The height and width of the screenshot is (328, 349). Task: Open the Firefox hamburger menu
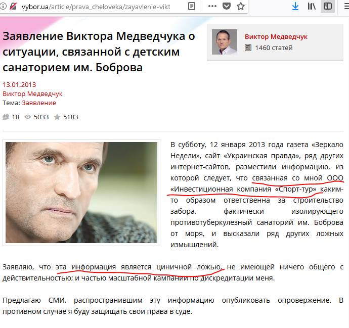coord(346,6)
